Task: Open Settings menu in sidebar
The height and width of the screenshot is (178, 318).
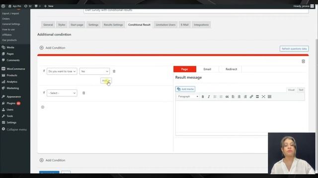Action: pos(11,123)
